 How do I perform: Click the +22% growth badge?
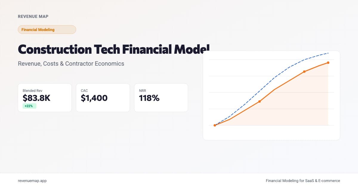click(x=29, y=106)
